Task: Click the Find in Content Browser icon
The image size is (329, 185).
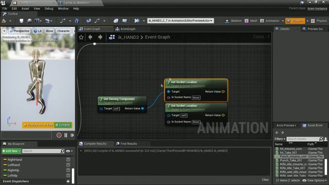Action: tap(29, 21)
